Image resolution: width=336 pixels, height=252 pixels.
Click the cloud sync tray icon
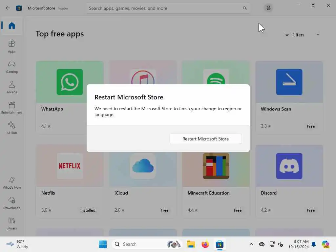coord(262,244)
